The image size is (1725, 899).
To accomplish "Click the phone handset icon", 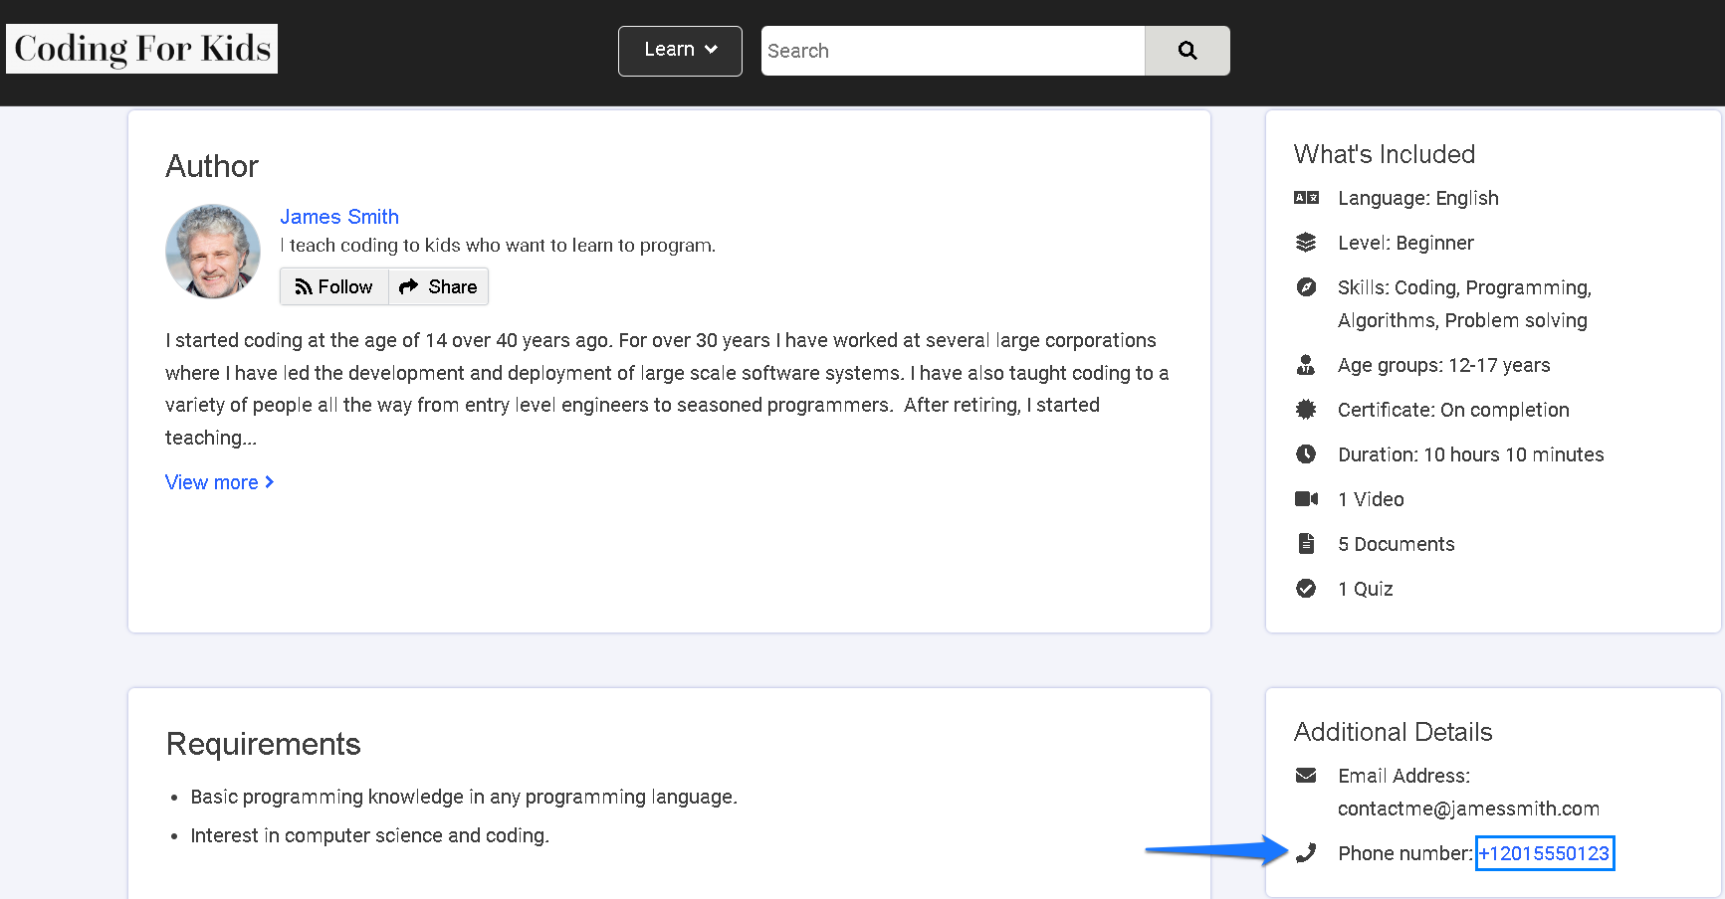I will click(x=1306, y=853).
